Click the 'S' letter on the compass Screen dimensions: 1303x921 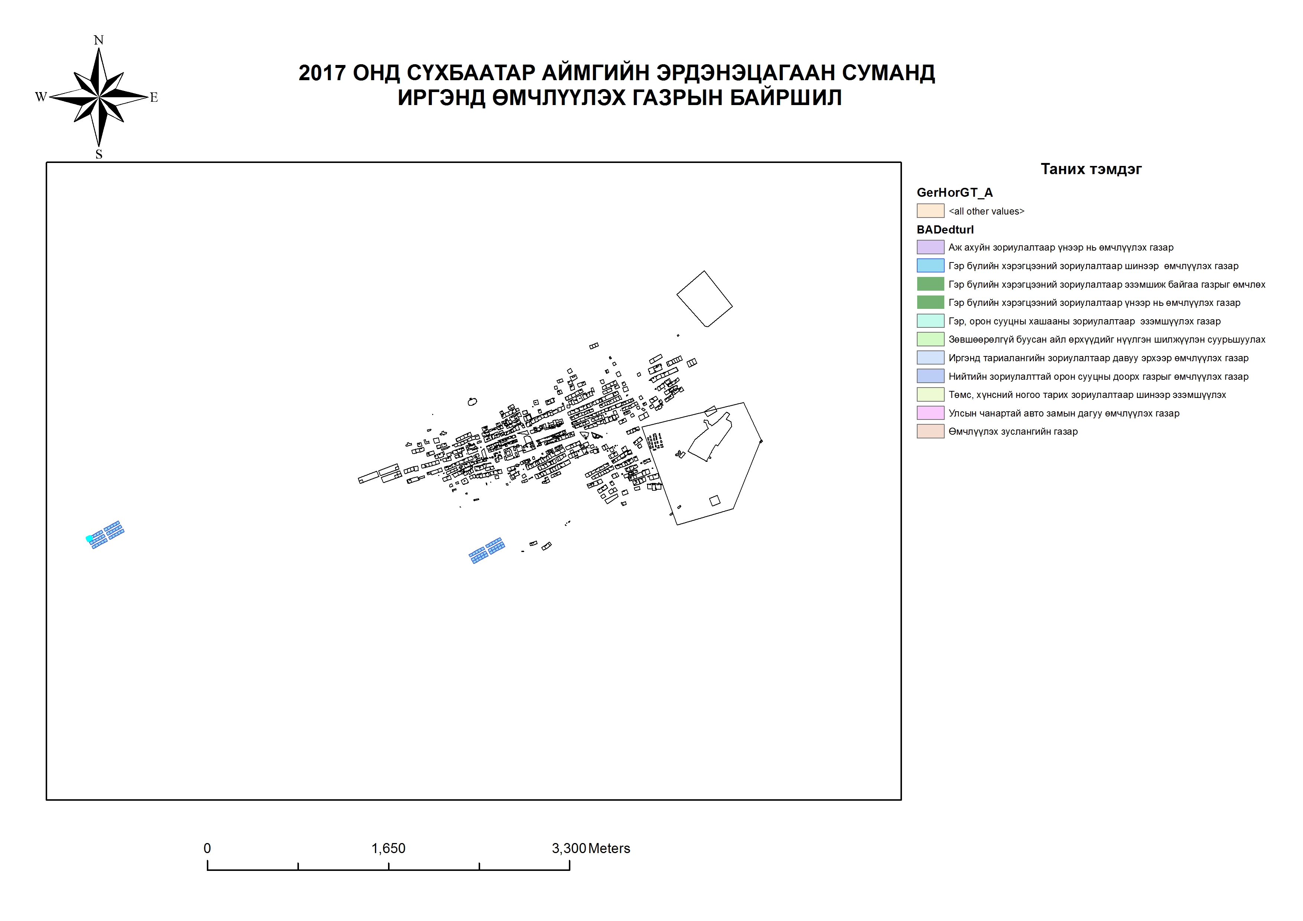[x=99, y=154]
